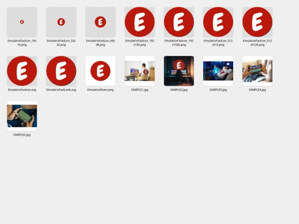
Task: Click the file name text 'EmulatrixShare.png'
Action: (100, 90)
